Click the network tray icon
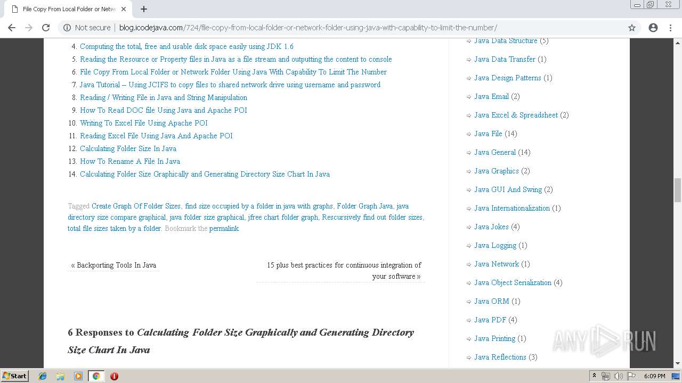The height and width of the screenshot is (383, 682). [x=606, y=376]
